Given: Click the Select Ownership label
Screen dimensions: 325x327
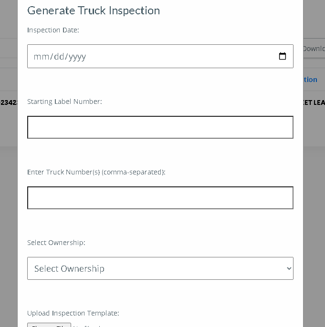Looking at the screenshot, I should click(56, 243).
